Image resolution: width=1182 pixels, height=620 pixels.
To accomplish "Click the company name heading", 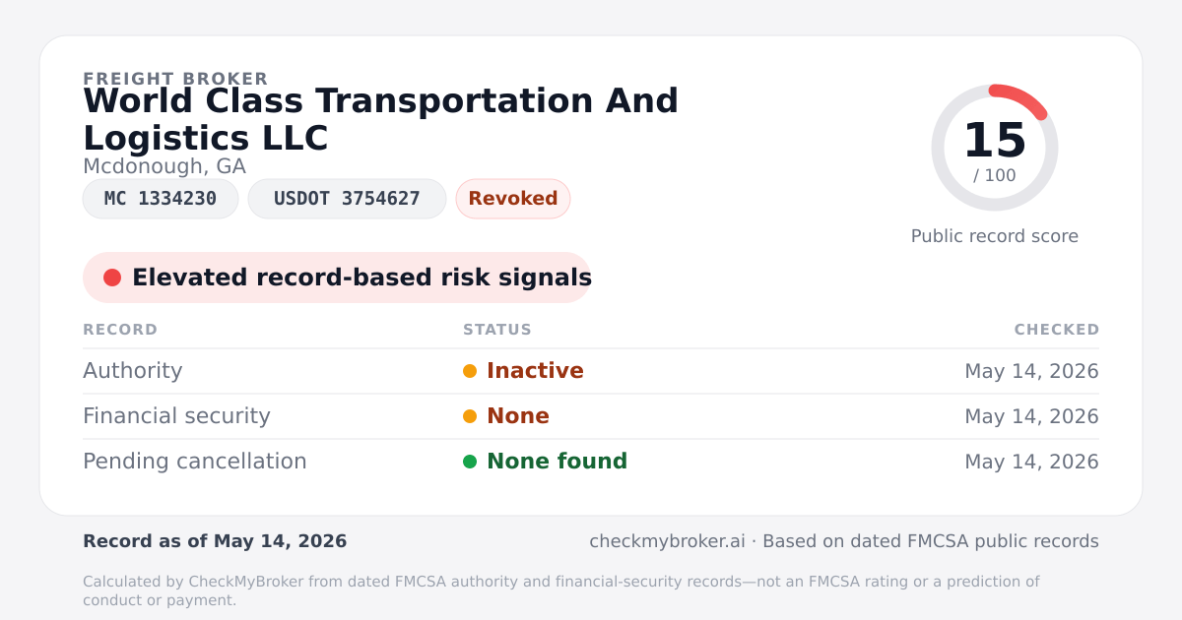I will 381,119.
